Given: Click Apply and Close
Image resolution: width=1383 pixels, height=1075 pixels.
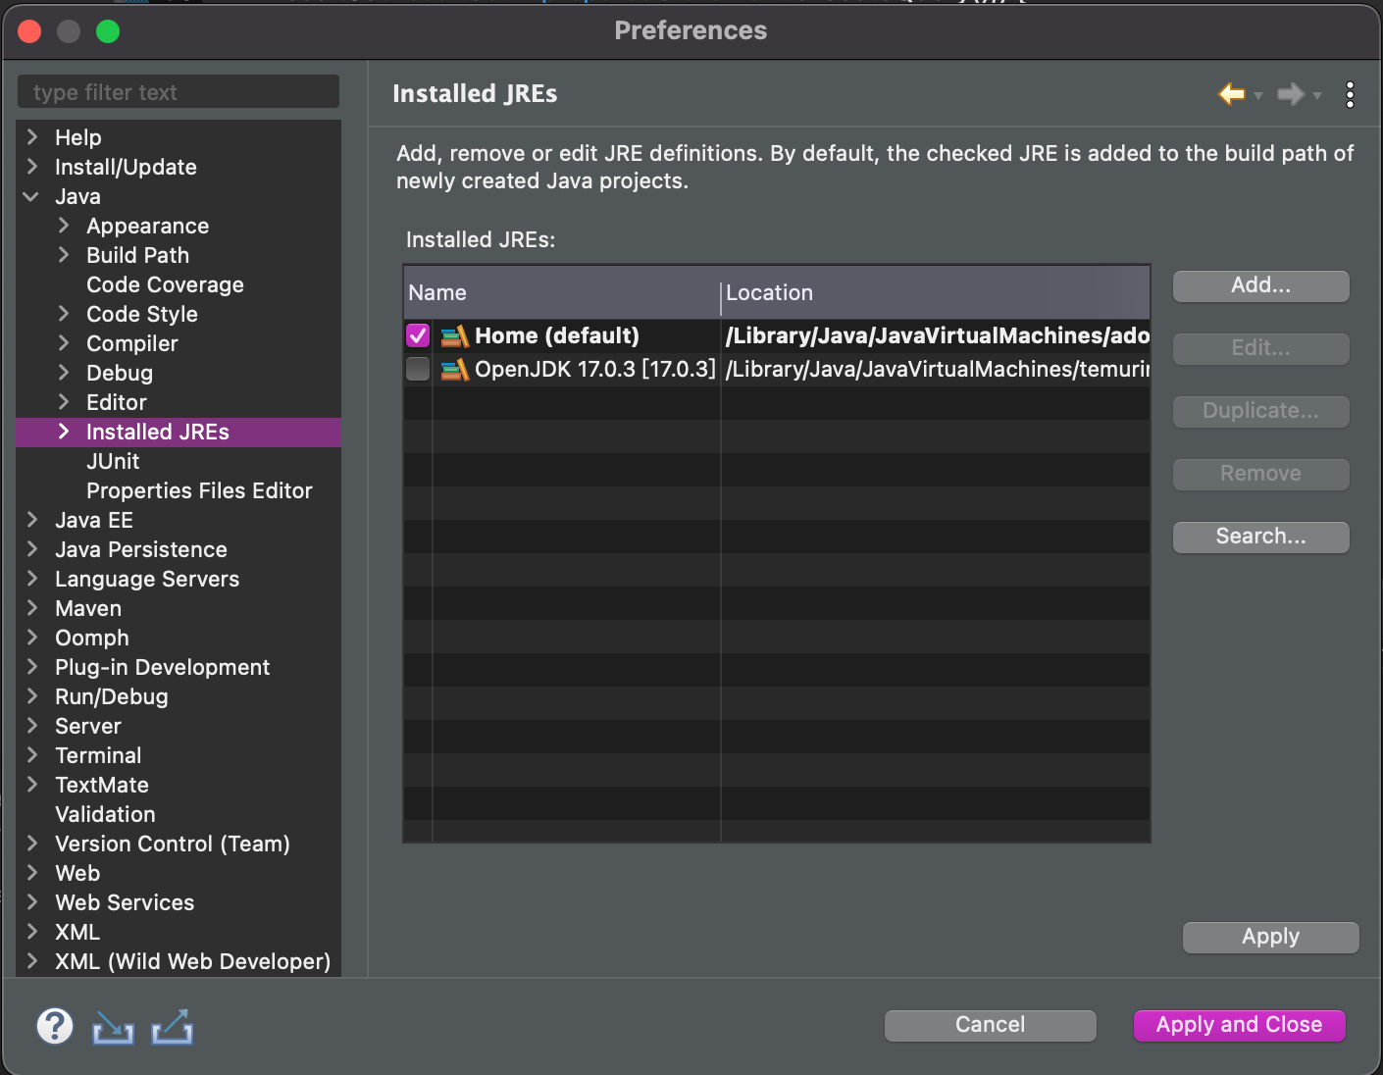Looking at the screenshot, I should tap(1239, 1025).
